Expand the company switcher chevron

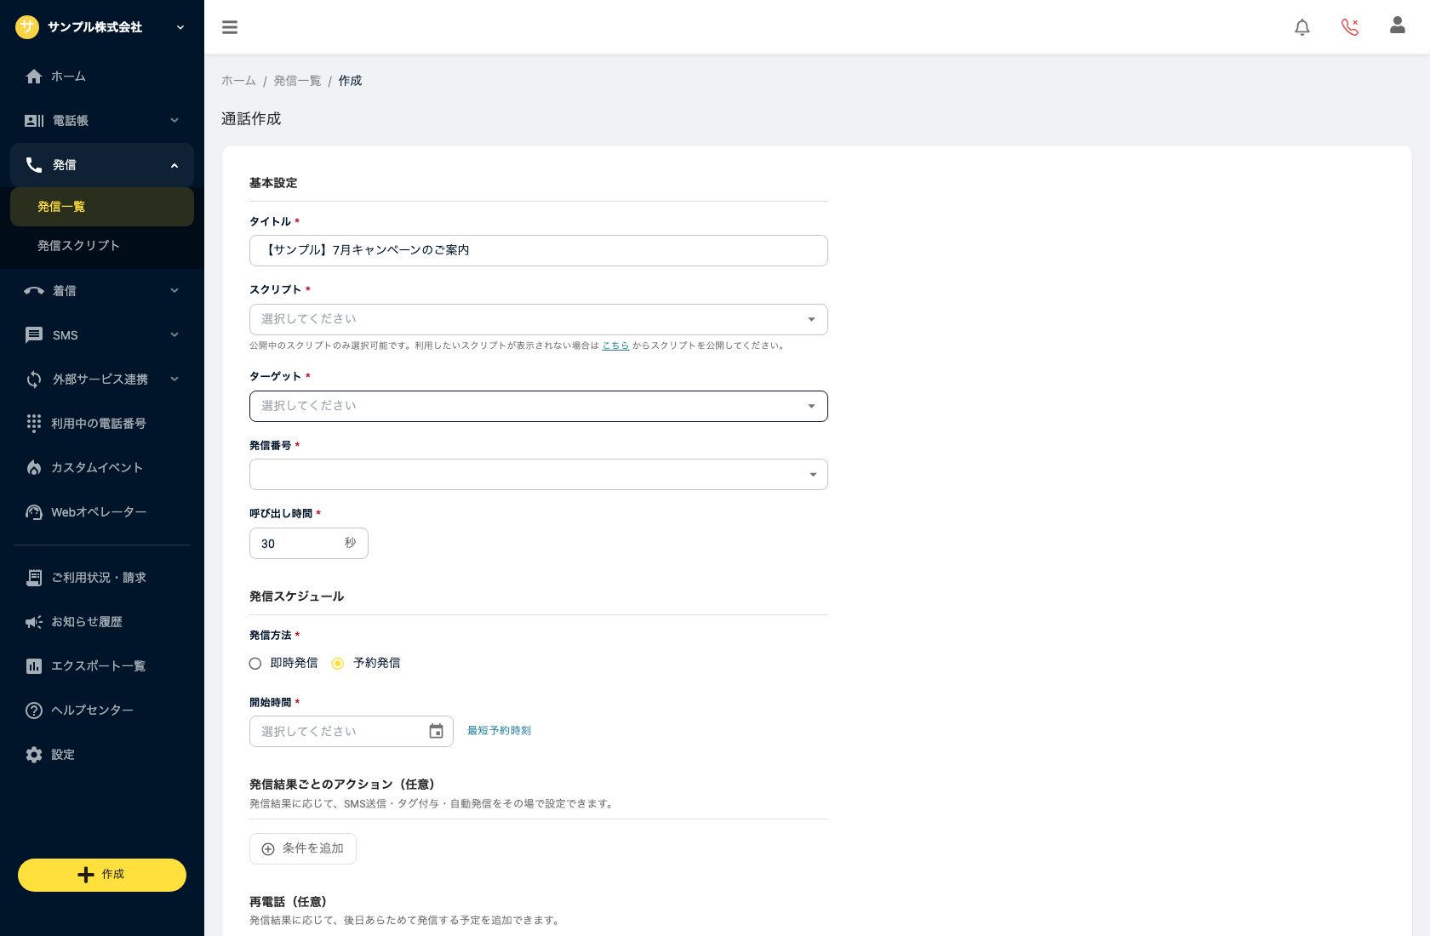(x=180, y=27)
